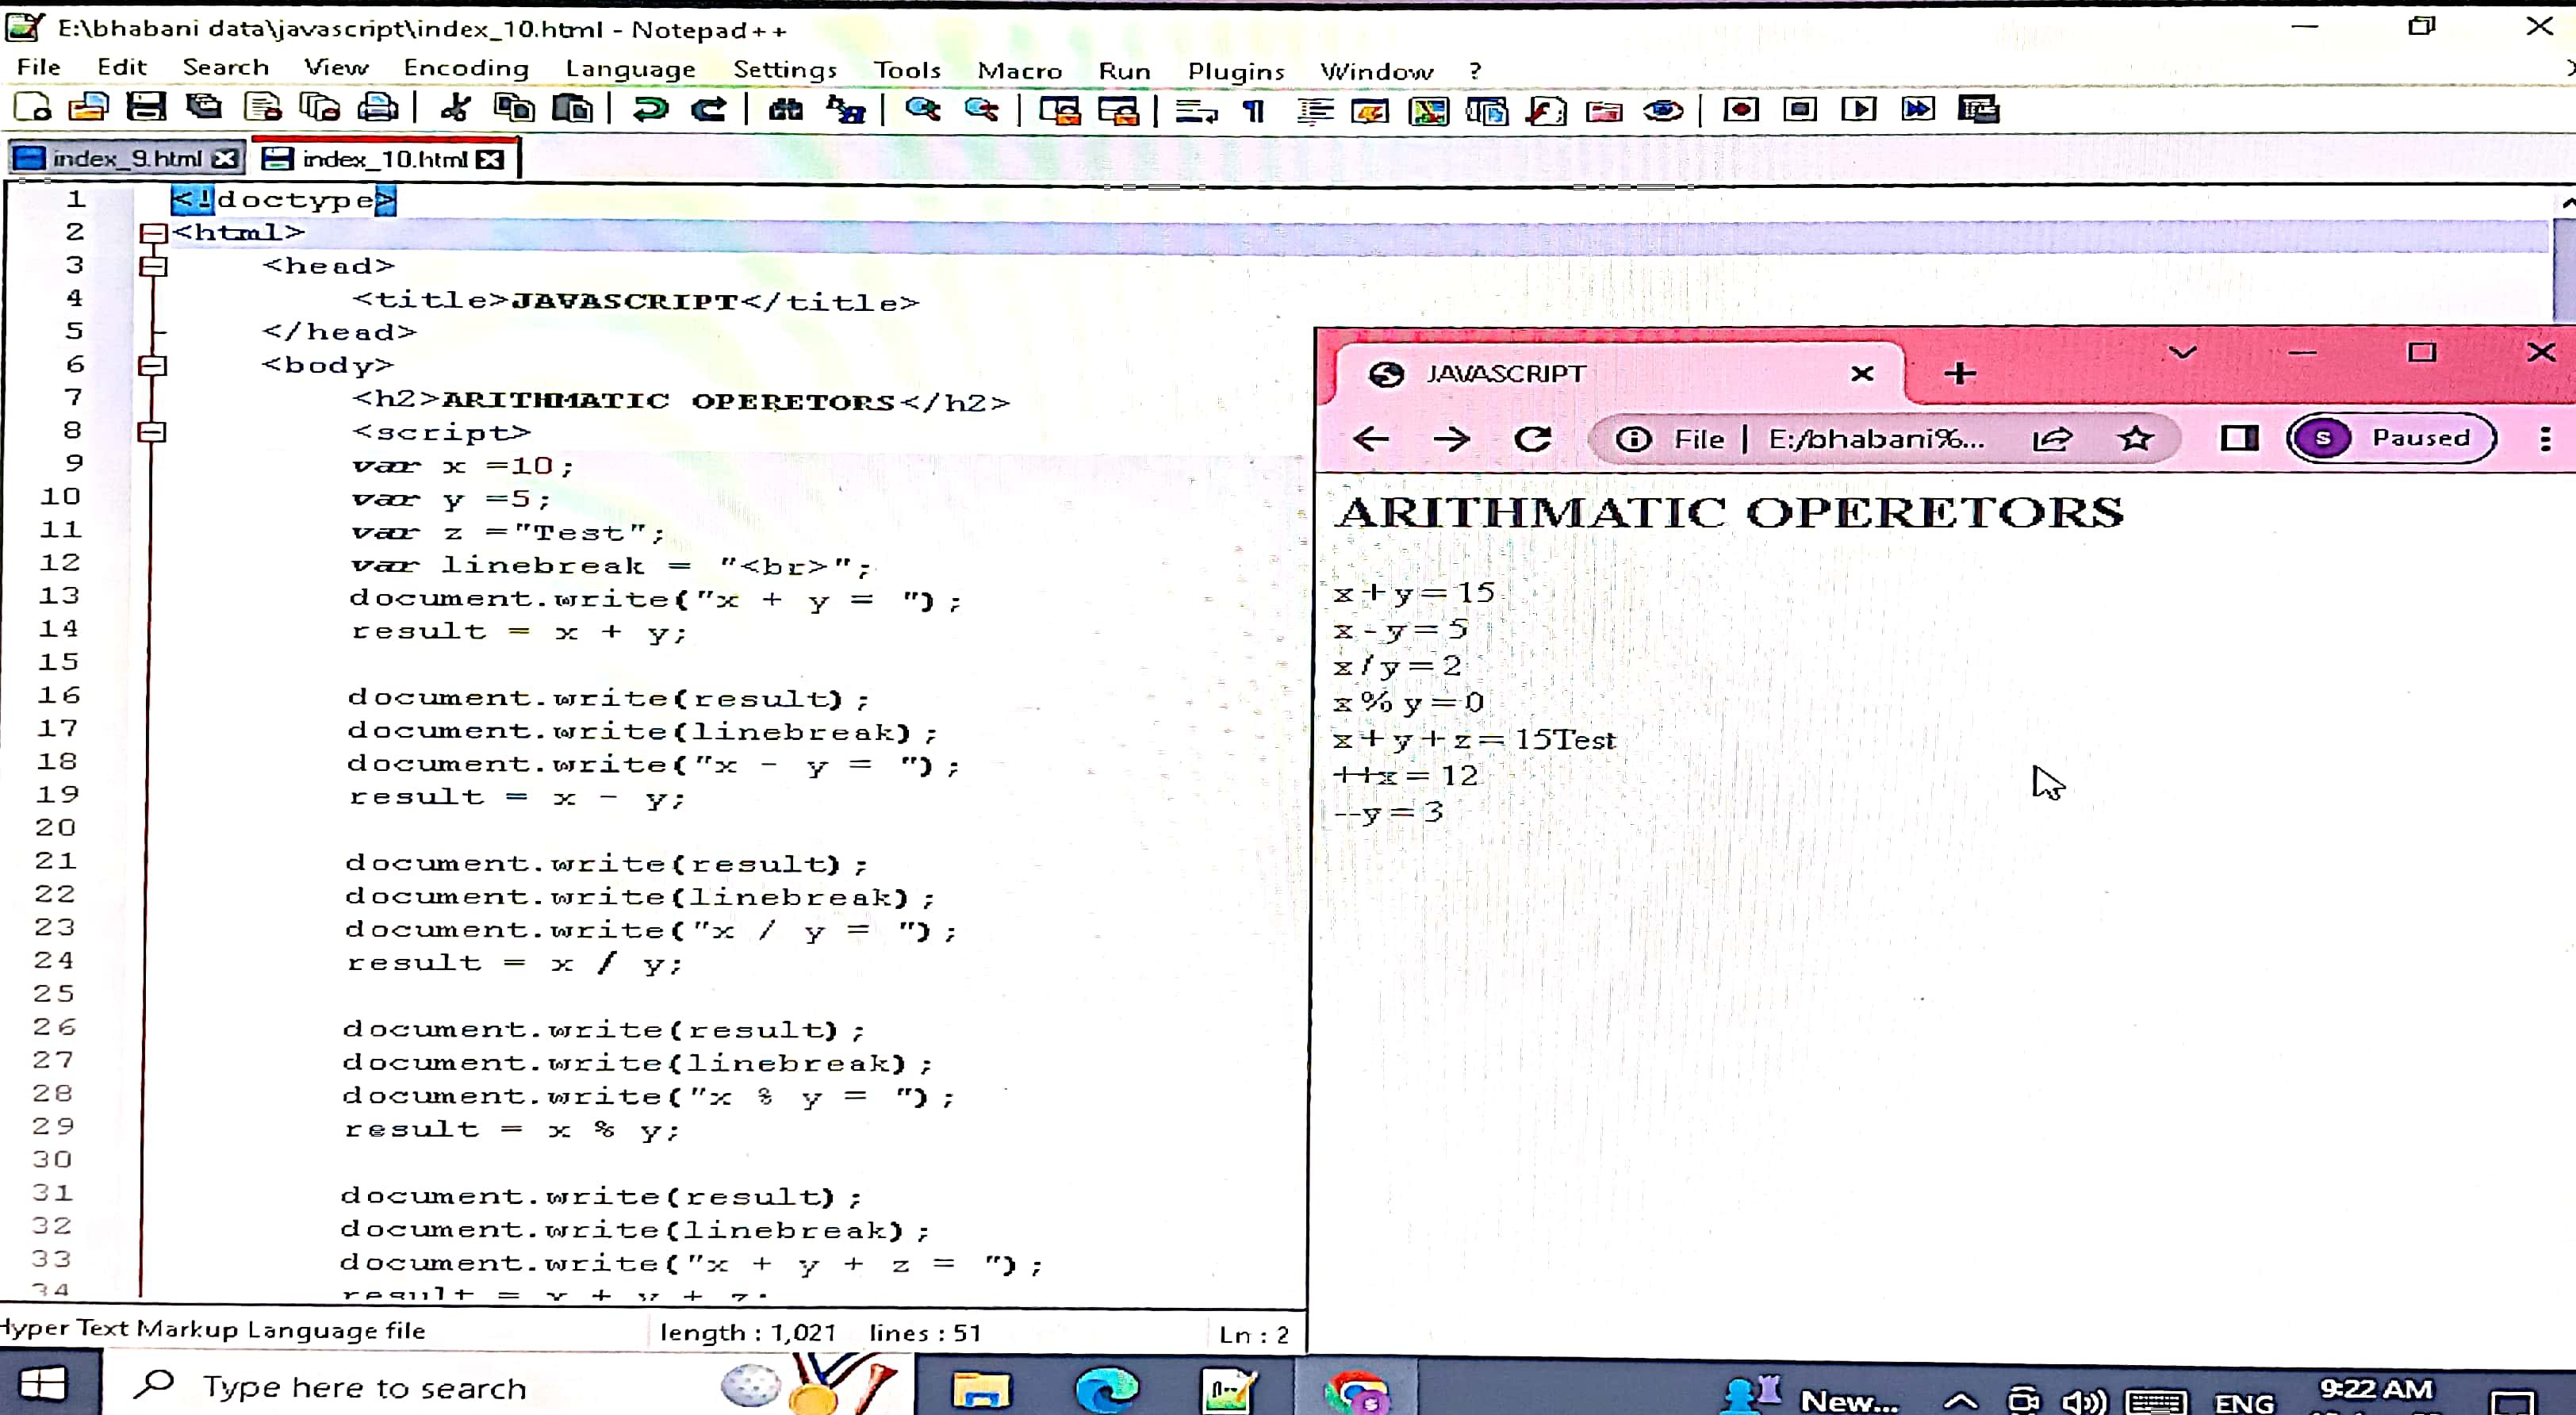Click the Play recorded macro icon
The height and width of the screenshot is (1415, 2576).
tap(1859, 108)
